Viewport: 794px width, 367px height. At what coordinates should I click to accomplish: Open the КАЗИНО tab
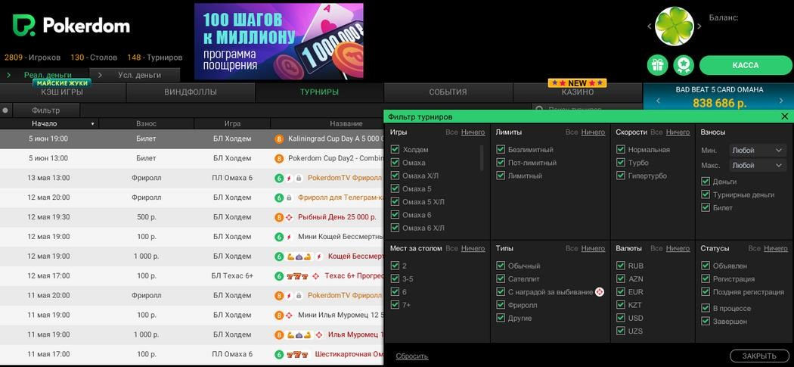[577, 92]
